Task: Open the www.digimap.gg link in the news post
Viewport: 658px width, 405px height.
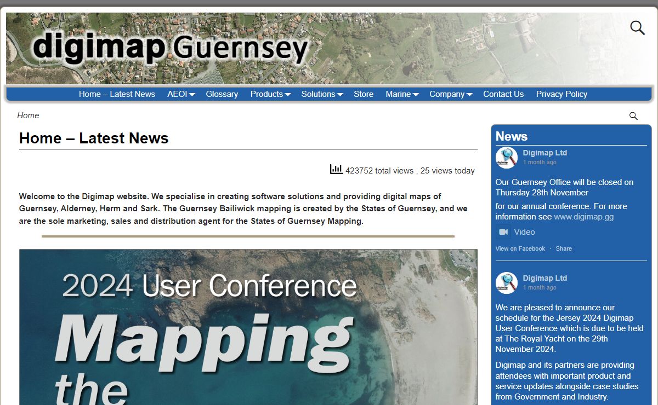Action: click(x=584, y=217)
